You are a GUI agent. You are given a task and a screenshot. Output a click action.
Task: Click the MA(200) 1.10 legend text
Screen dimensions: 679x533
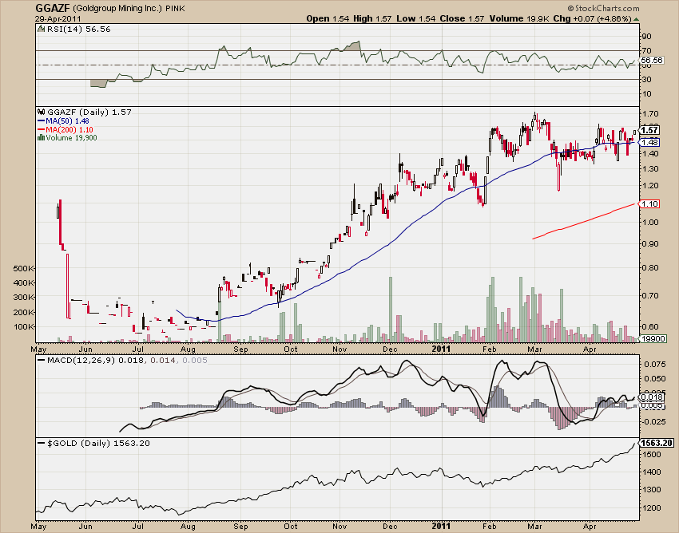(x=69, y=130)
